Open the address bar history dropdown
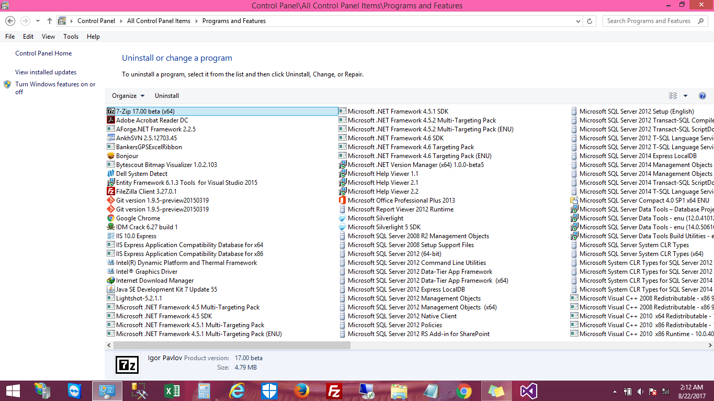 (578, 21)
